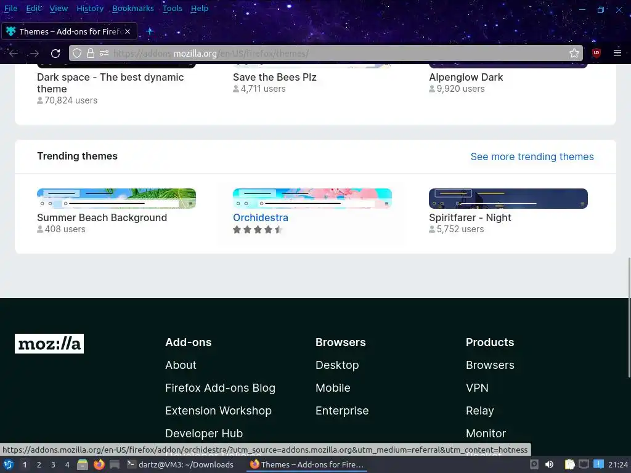
Task: Go back using the browser back arrow
Action: pyautogui.click(x=14, y=53)
